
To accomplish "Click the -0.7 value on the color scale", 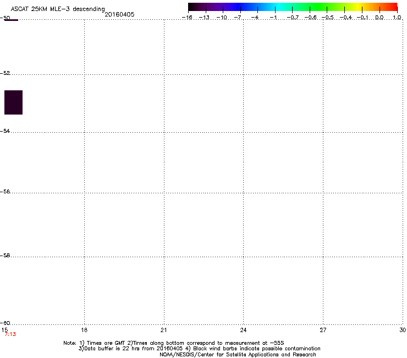I will 293,18.
